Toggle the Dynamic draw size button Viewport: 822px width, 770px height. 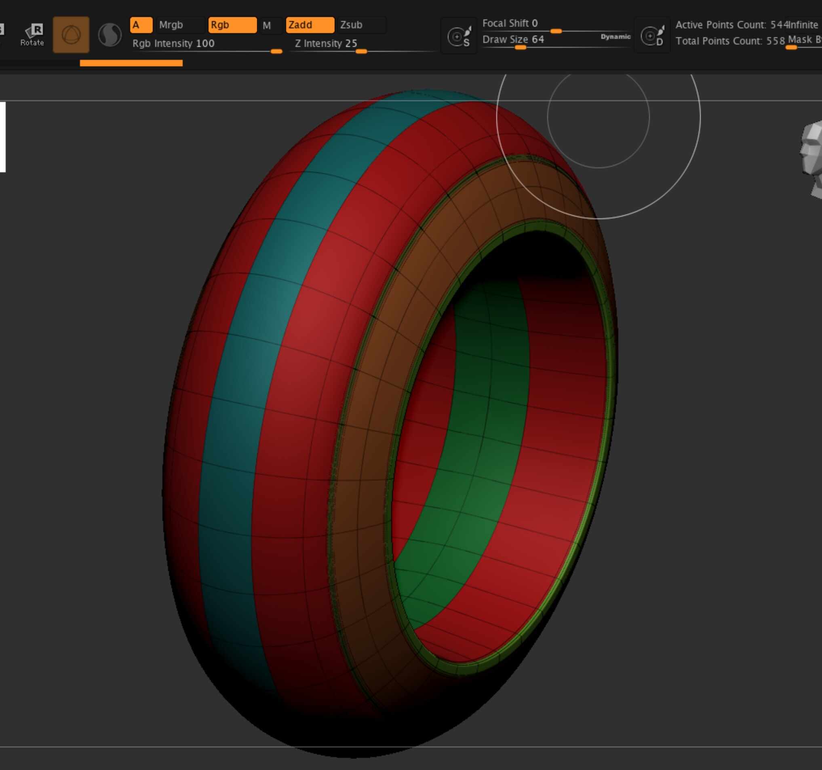(615, 37)
